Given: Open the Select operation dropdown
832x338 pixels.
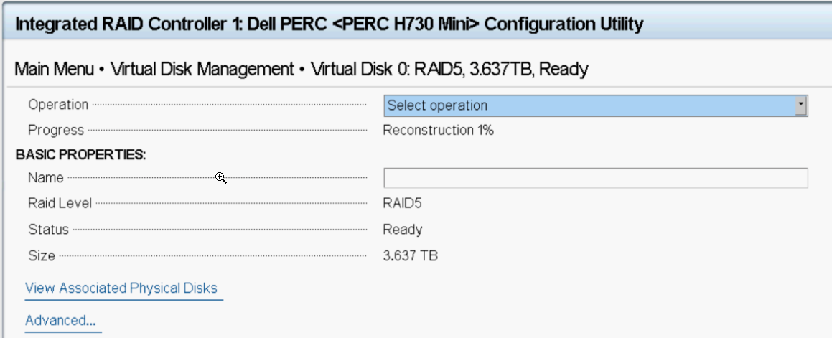Looking at the screenshot, I should (595, 105).
